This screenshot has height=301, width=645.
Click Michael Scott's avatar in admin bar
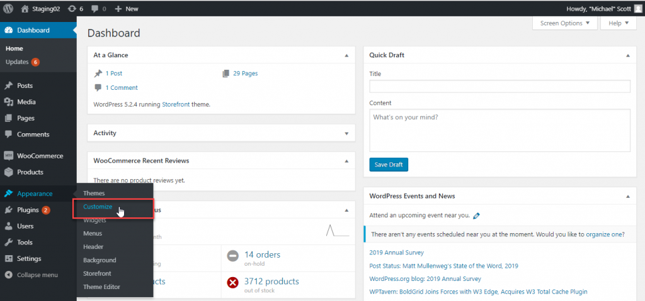(x=637, y=9)
